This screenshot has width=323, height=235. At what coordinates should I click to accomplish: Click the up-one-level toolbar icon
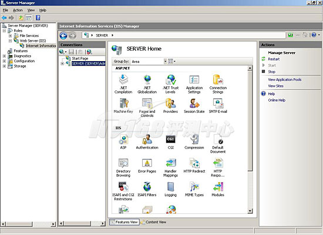(x=21, y=18)
